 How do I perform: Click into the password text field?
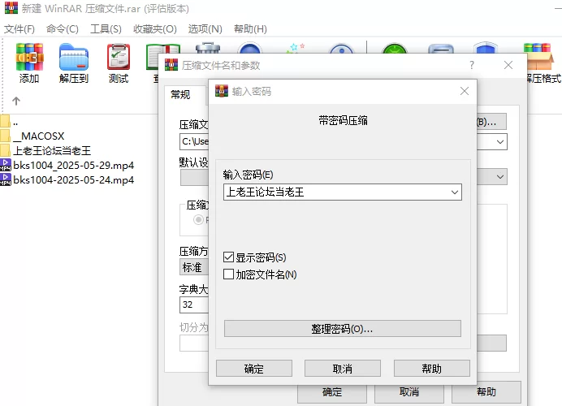click(x=336, y=192)
